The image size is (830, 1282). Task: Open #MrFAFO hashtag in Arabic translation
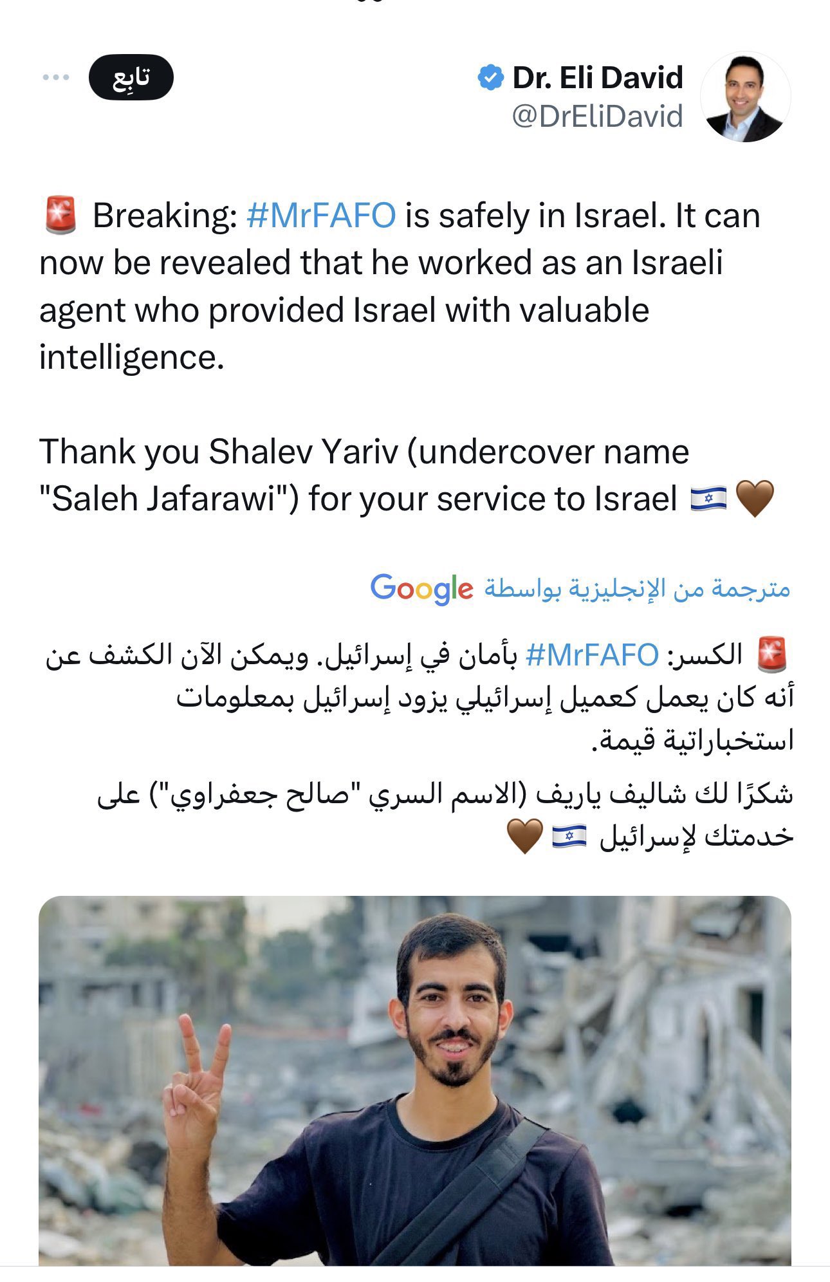592,655
